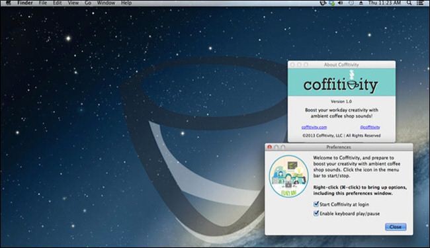Click the red close dot of Preferences window
Screen dimensions: 430x248
(x=269, y=147)
